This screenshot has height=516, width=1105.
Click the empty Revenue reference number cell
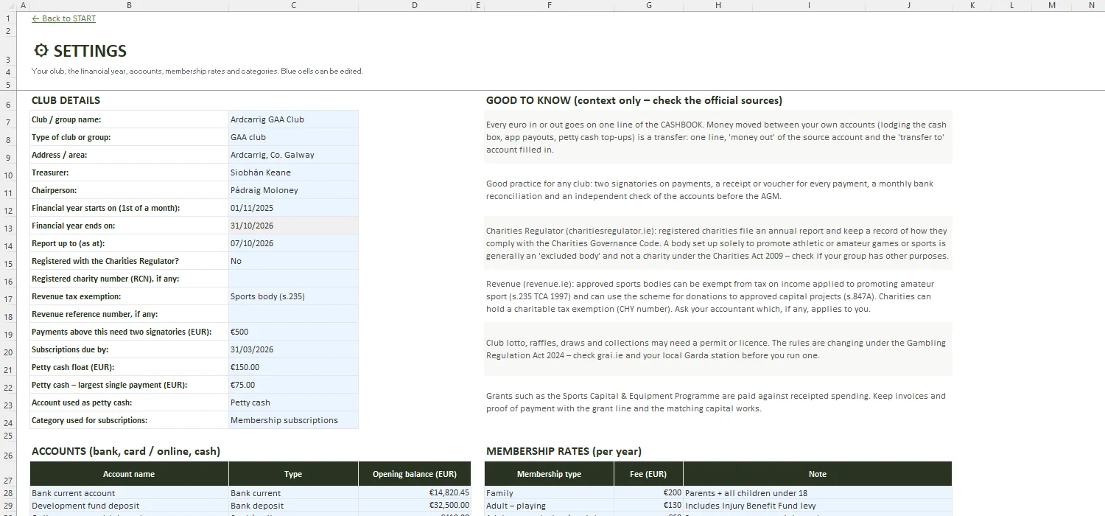(293, 314)
